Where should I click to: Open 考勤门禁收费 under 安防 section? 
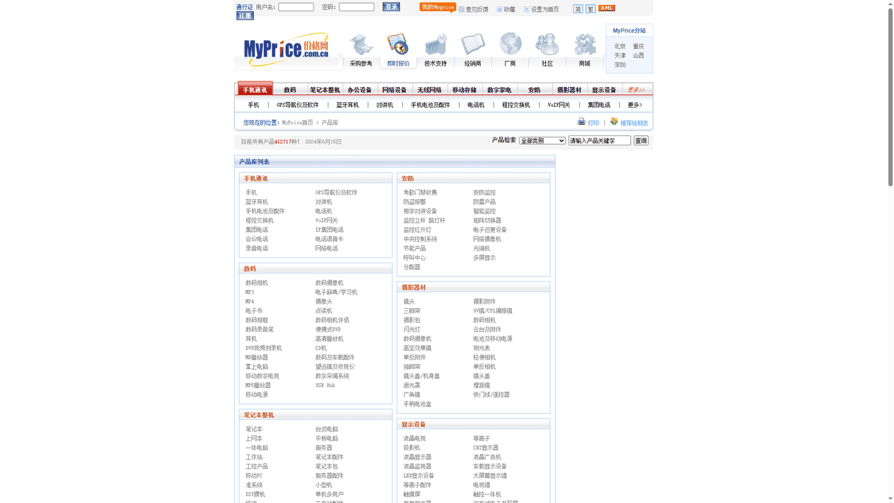[420, 193]
